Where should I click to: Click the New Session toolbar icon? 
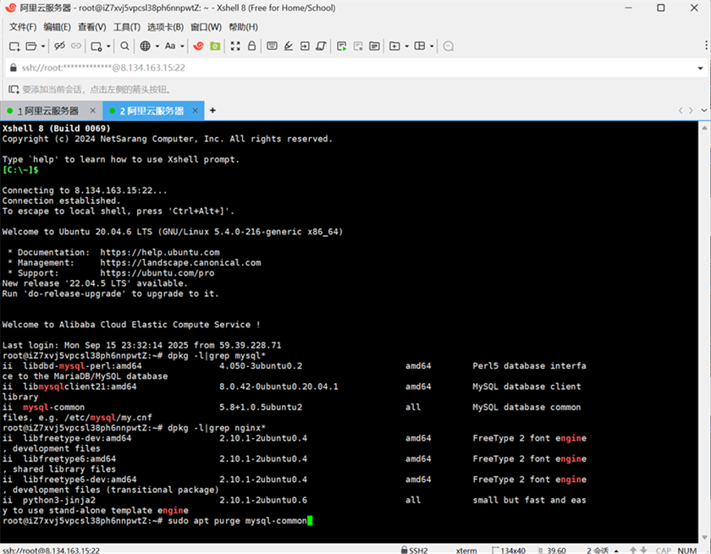tap(14, 47)
